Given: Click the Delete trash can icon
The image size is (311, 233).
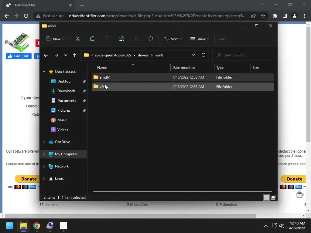Looking at the screenshot, I should 151,39.
